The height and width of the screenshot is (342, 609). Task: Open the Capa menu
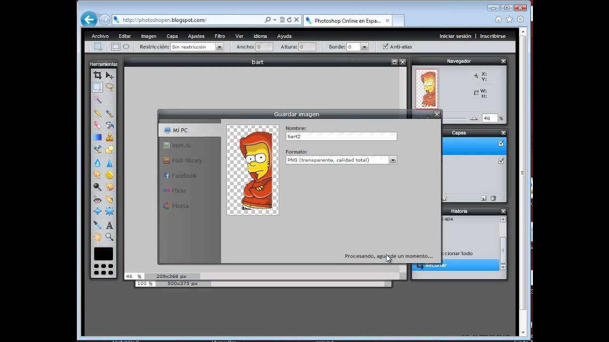pos(172,36)
